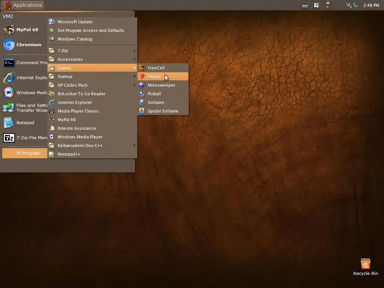Click the Notepad notebook icon in left pane

click(9, 123)
